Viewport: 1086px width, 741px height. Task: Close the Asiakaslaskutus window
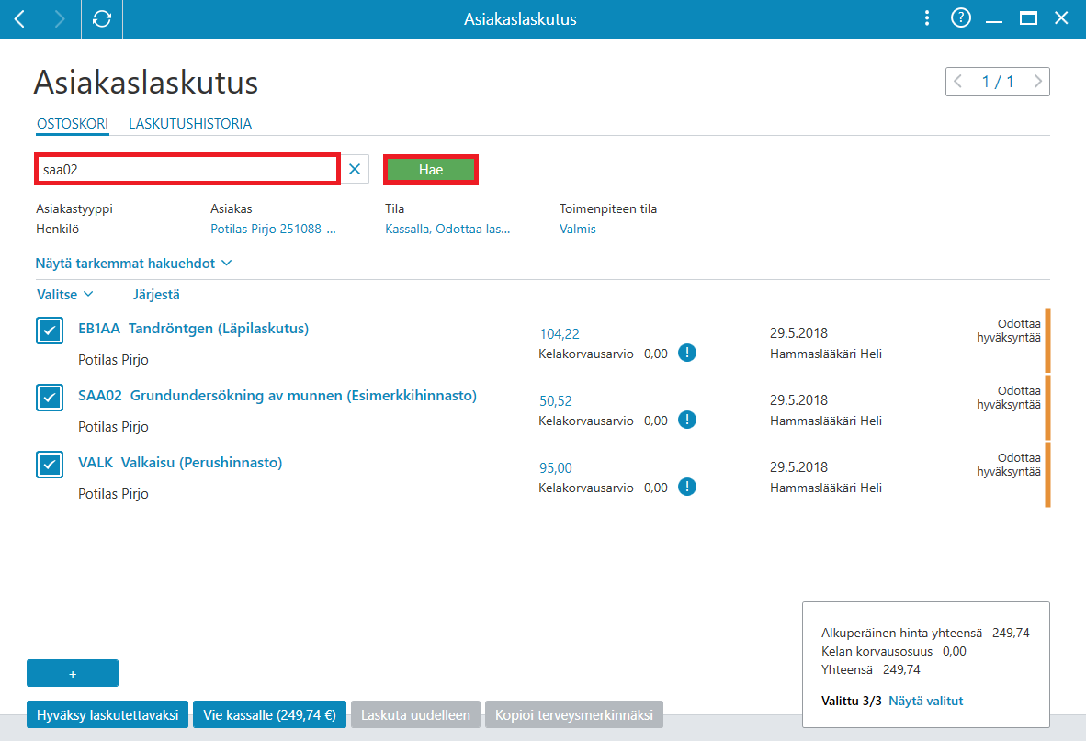(1061, 18)
